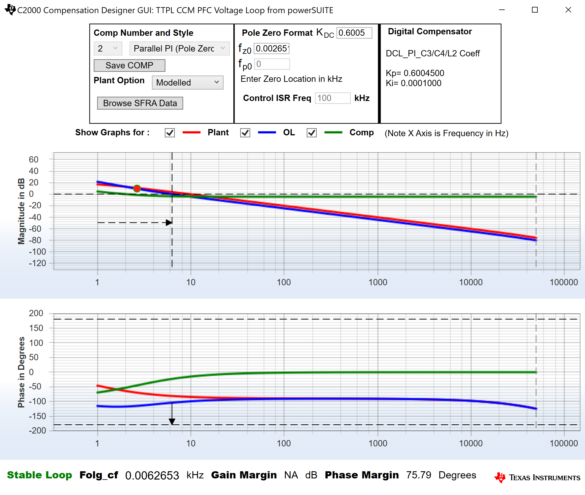Maximize the Compensation Designer window
Viewport: 585px width, 495px height.
click(535, 10)
